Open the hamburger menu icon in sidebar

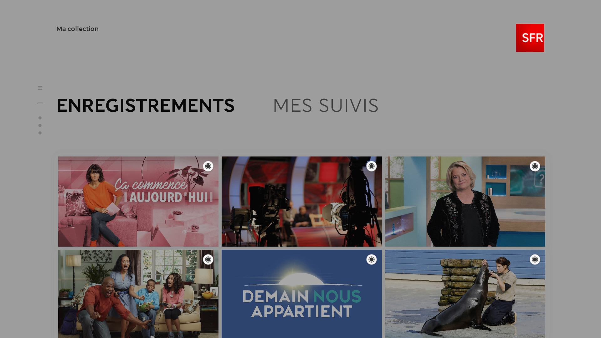40,88
